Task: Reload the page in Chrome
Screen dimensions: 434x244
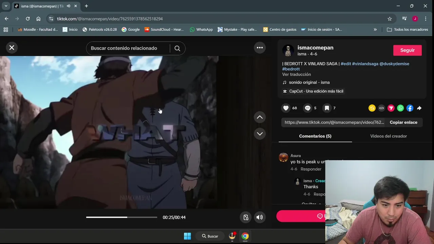Action: point(28,19)
